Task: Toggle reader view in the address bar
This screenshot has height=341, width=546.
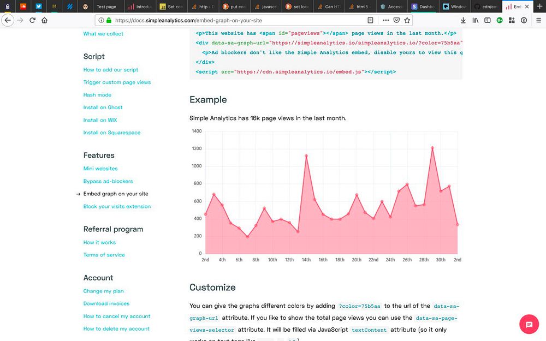Action: point(371,20)
